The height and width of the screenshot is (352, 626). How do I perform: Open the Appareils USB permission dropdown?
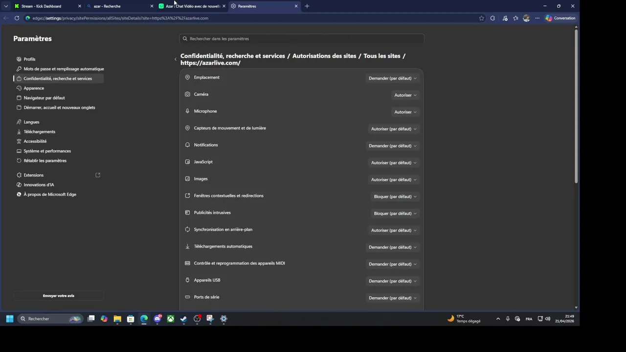[x=393, y=281]
